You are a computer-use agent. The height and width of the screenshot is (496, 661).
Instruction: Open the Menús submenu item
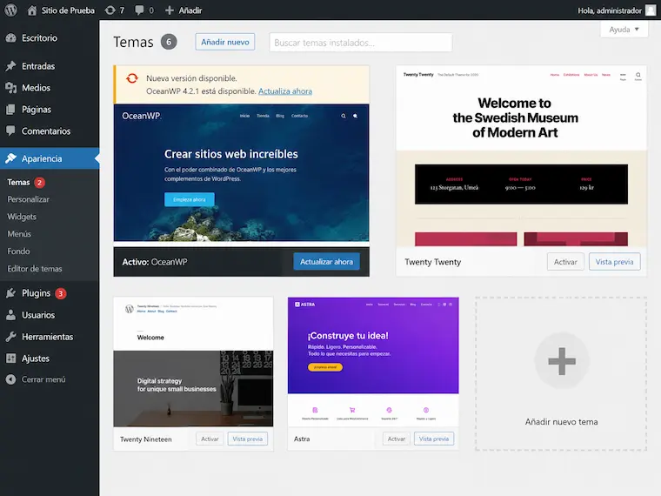tap(19, 234)
